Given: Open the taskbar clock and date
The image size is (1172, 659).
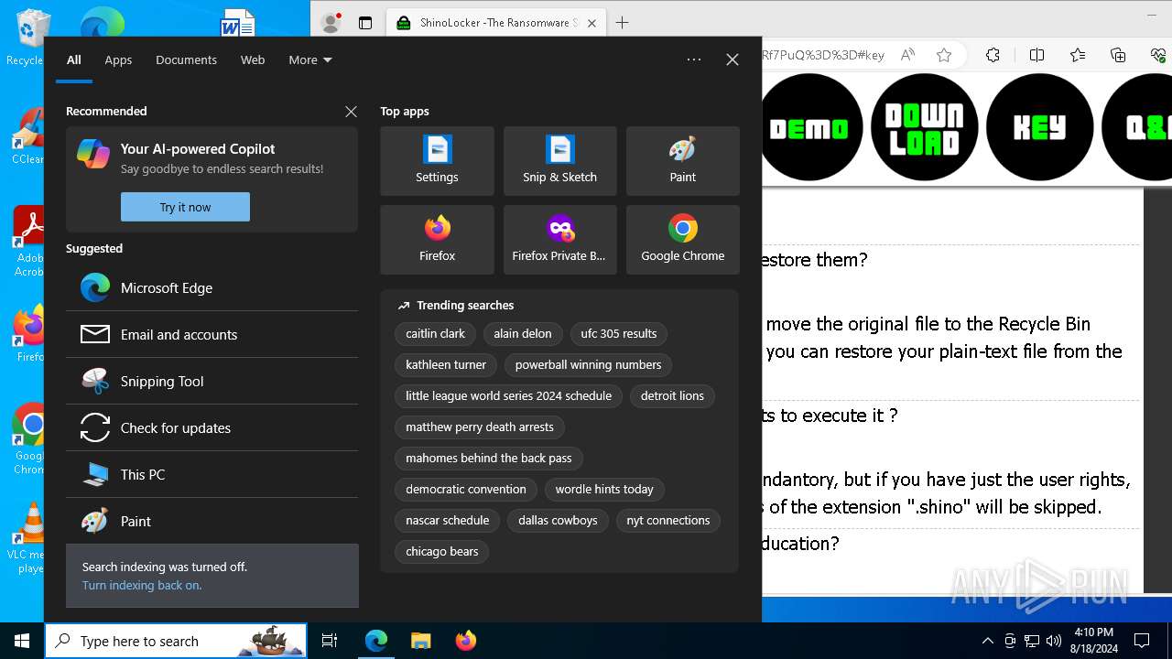Looking at the screenshot, I should 1093,641.
